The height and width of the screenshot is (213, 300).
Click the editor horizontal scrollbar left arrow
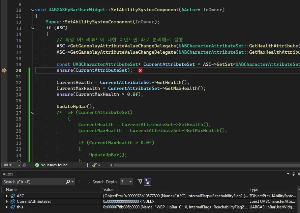pos(111,165)
